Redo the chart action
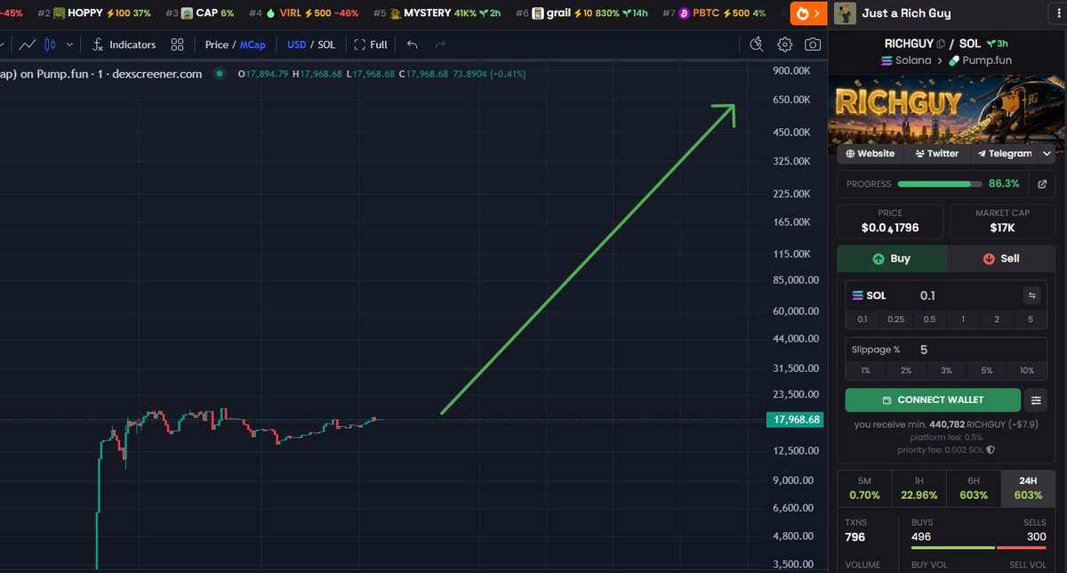Image resolution: width=1067 pixels, height=573 pixels. [440, 44]
